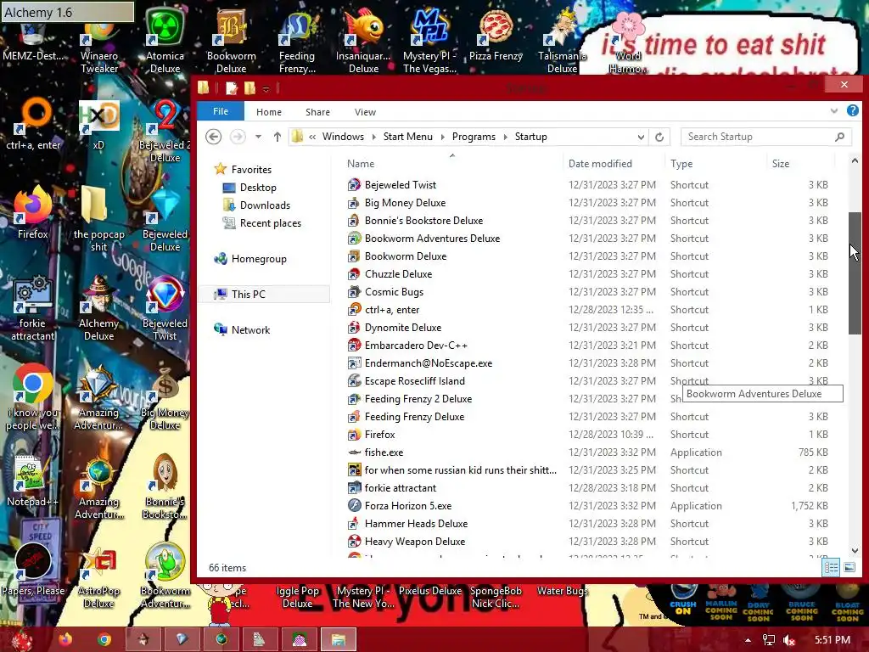Select Desktop under Favorites
Viewport: 869px width, 652px height.
point(258,188)
